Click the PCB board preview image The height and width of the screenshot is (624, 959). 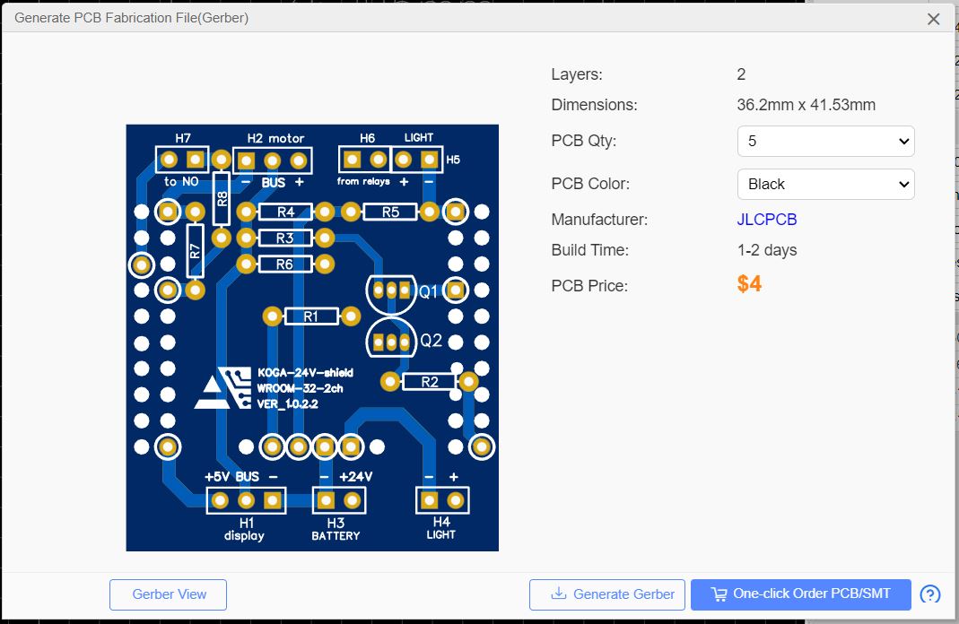point(311,337)
